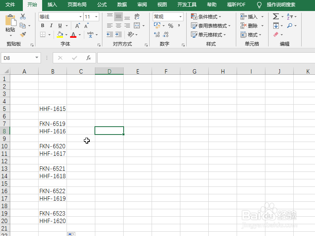This screenshot has width=315, height=236.
Task: Open Insert Function fx
Action: click(88, 58)
